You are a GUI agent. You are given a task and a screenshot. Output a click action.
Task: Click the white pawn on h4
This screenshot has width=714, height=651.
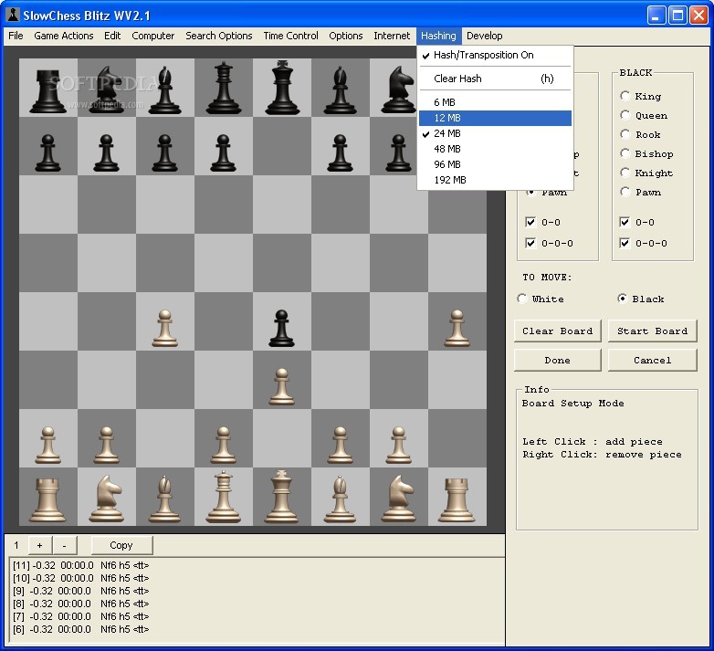(x=457, y=328)
